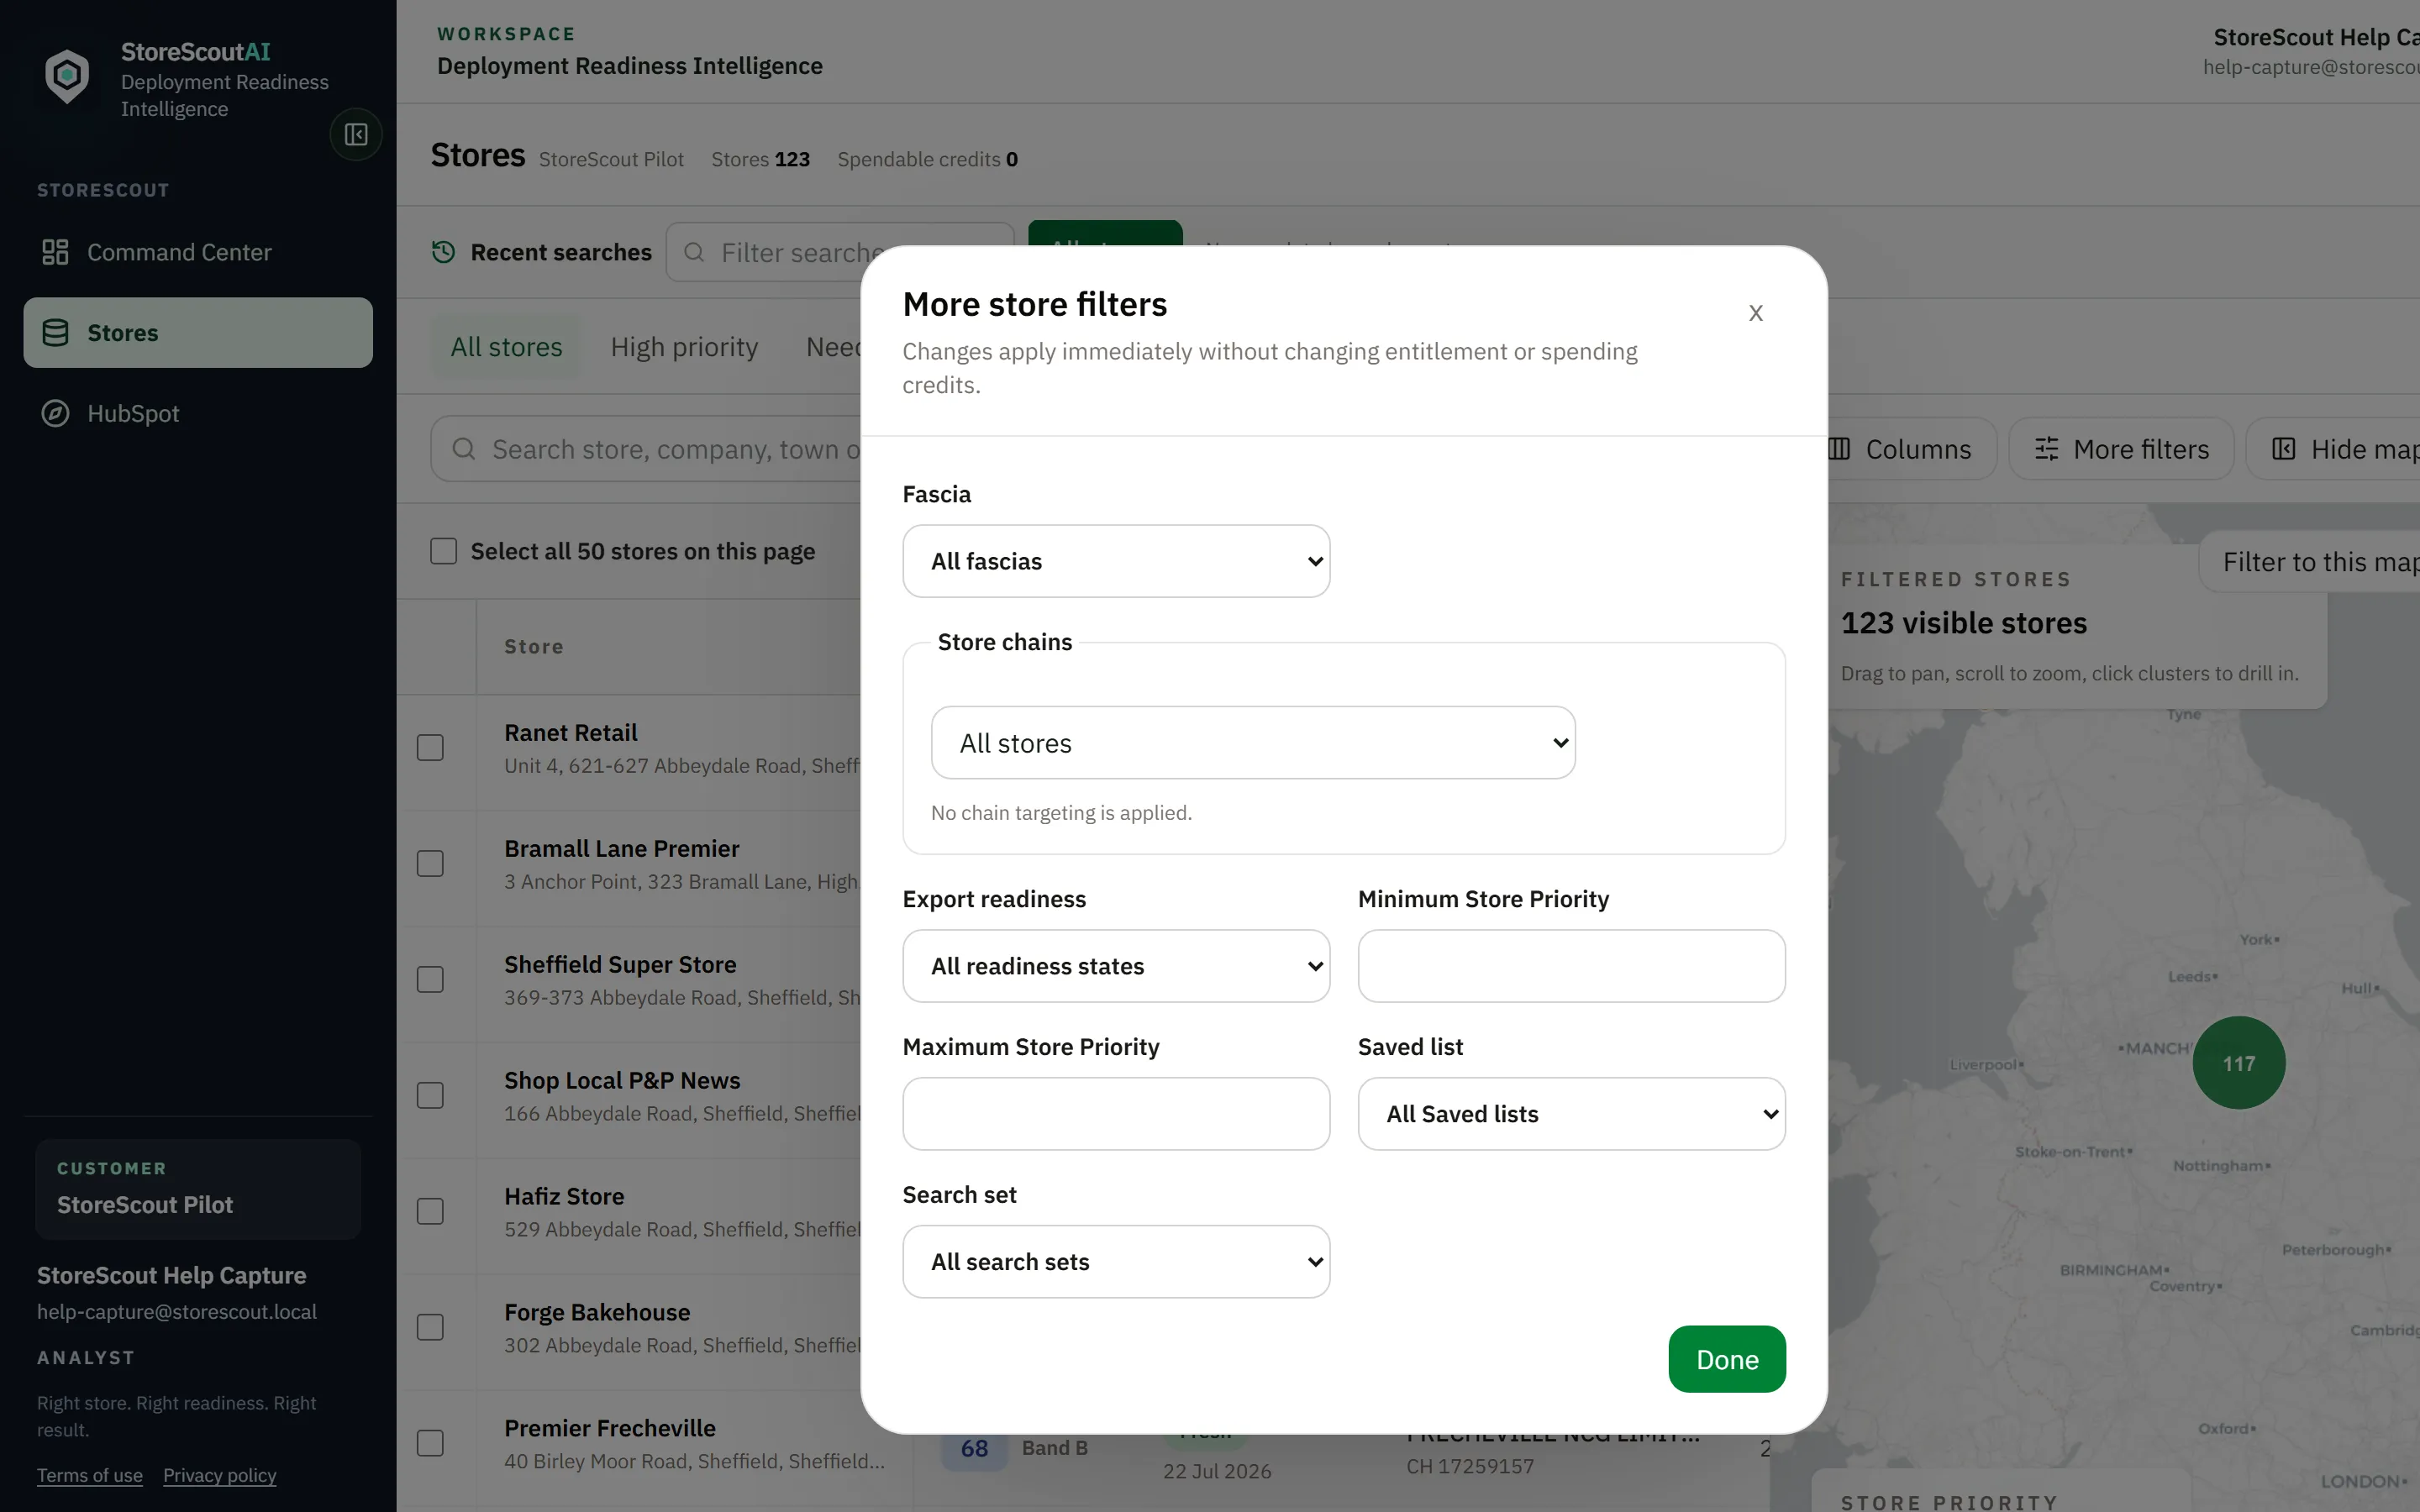Switch to the High priority tab
This screenshot has width=2420, height=1512.
[x=684, y=347]
